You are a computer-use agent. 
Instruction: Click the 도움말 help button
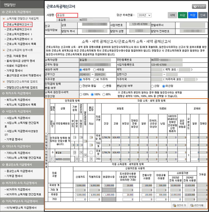[199, 6]
